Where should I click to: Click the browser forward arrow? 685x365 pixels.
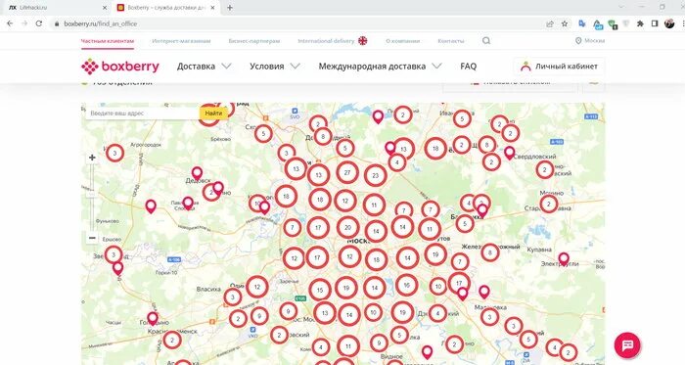tap(24, 23)
